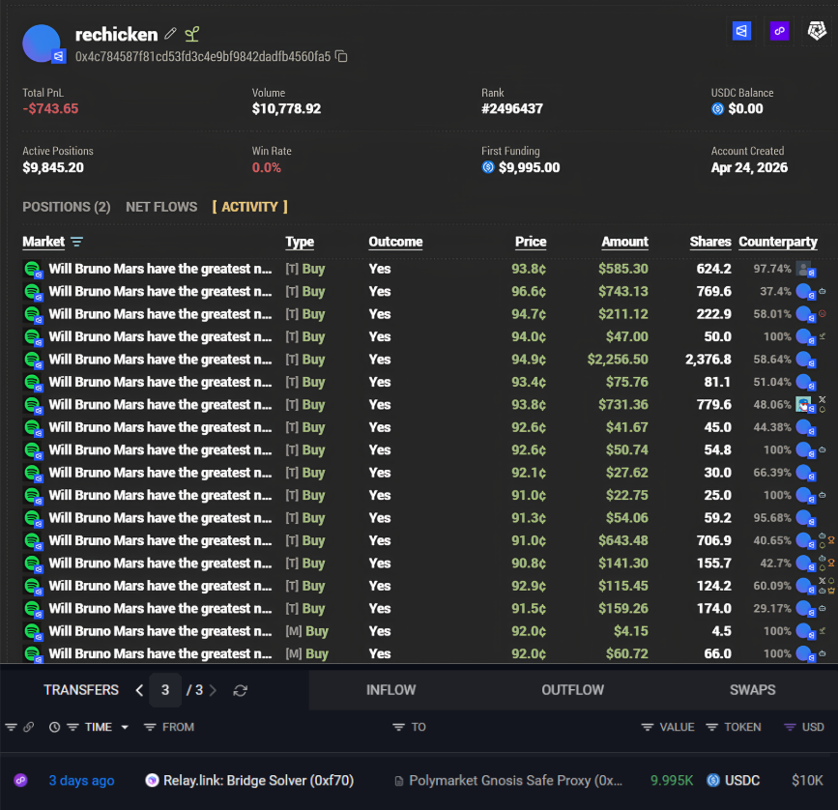
Task: Sort the table by Amount column
Action: (x=624, y=242)
